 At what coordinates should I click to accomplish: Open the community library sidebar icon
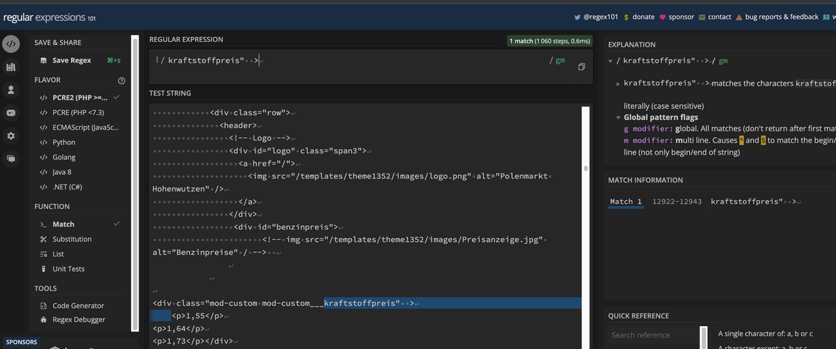(10, 68)
